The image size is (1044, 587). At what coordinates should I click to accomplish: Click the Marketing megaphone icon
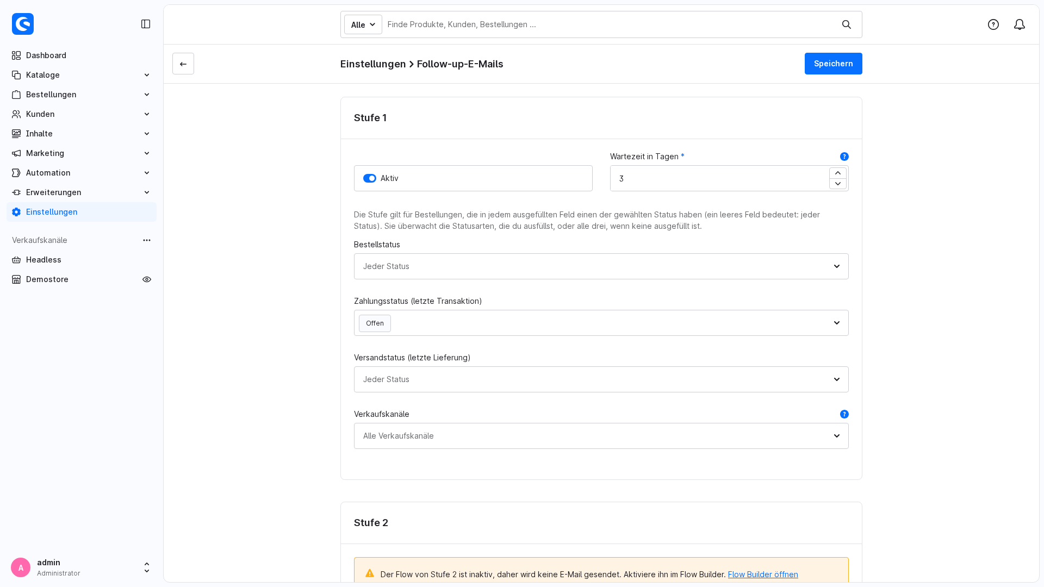(x=16, y=153)
